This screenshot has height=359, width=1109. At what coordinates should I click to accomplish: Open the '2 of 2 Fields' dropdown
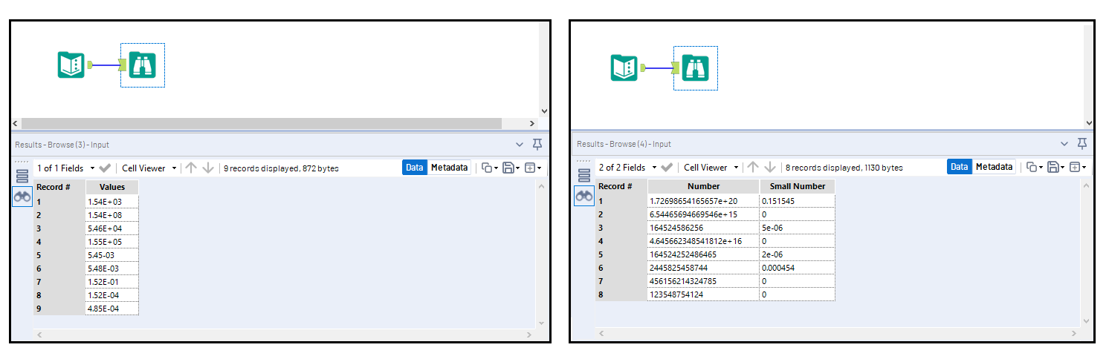click(628, 168)
